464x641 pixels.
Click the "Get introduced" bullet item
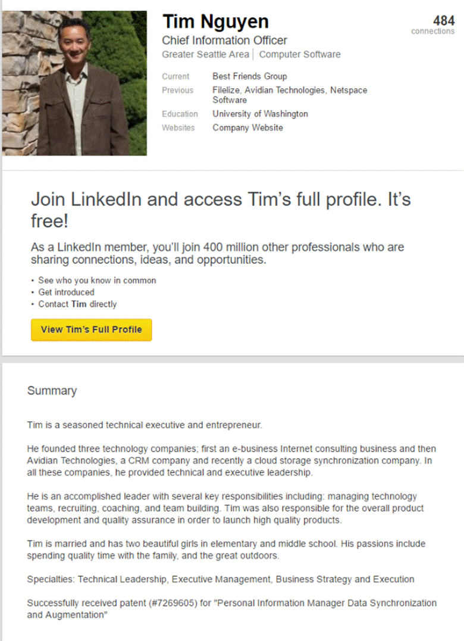(66, 292)
